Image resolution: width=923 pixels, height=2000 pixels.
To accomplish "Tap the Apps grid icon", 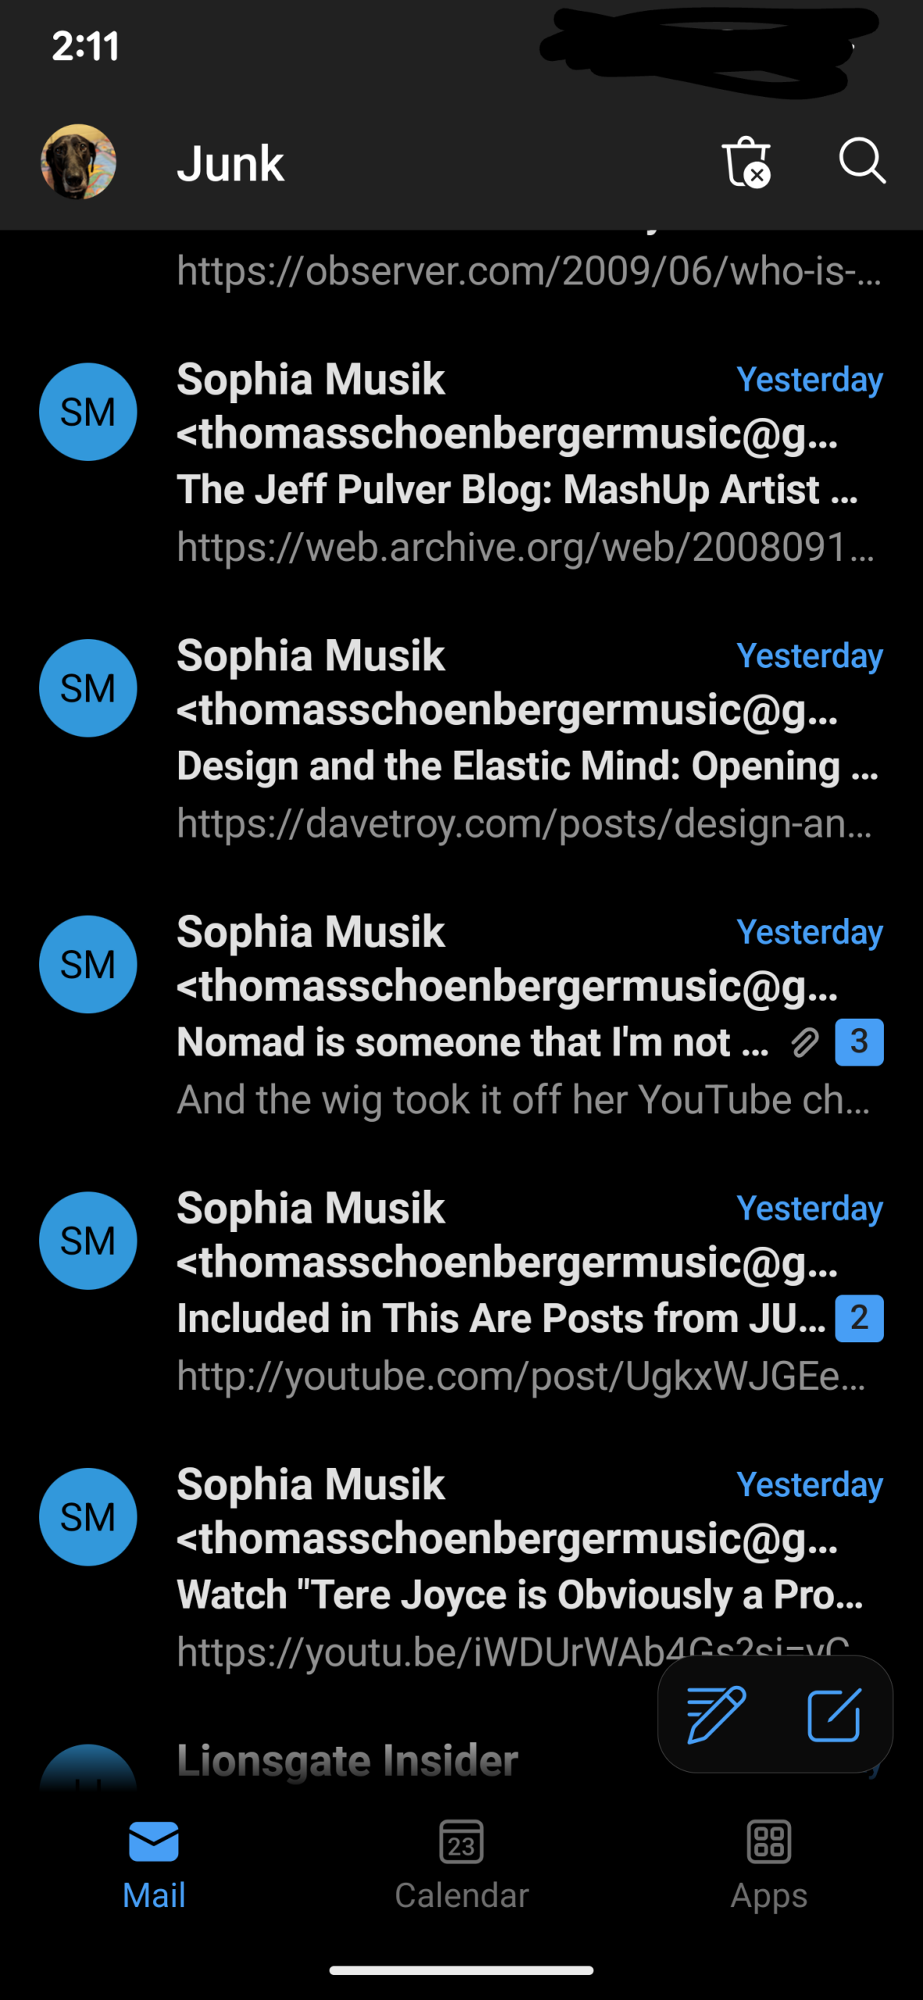I will click(769, 1841).
